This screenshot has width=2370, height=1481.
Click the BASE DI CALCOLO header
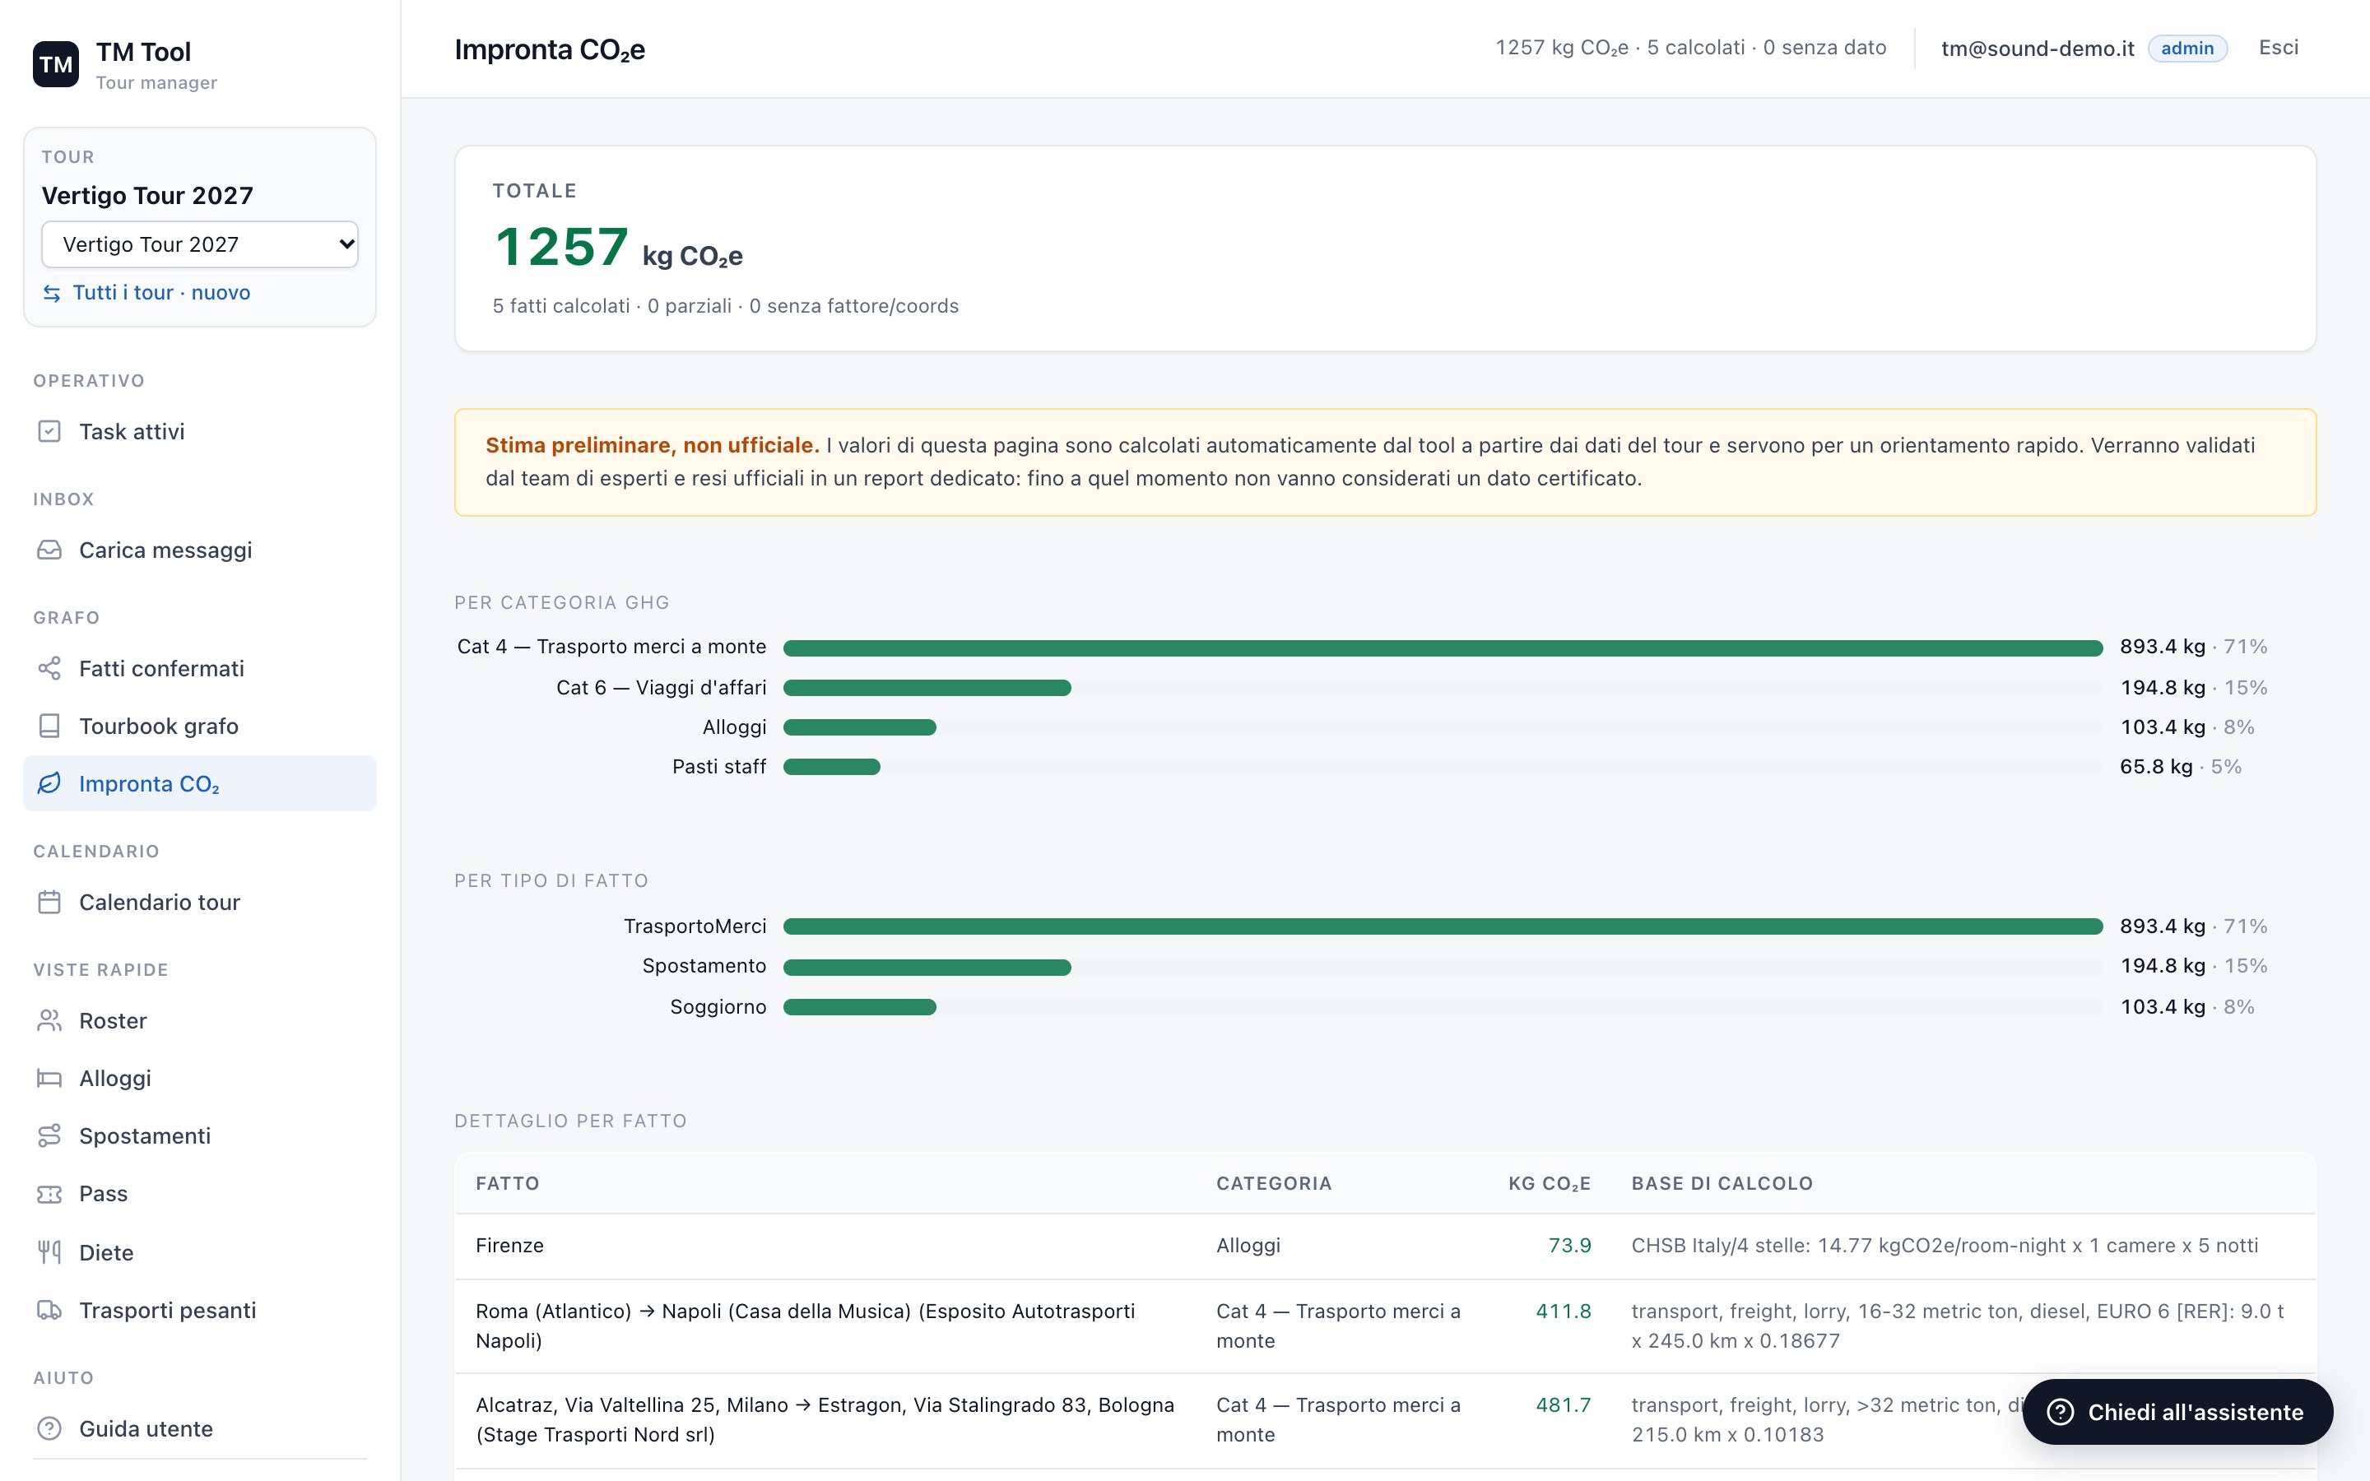coord(1722,1183)
